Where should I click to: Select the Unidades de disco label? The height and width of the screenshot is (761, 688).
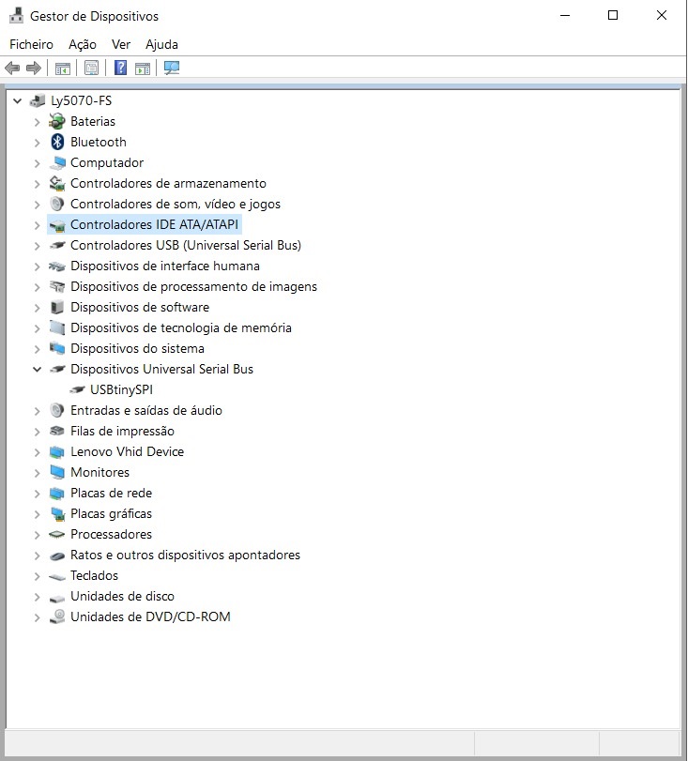tap(122, 596)
